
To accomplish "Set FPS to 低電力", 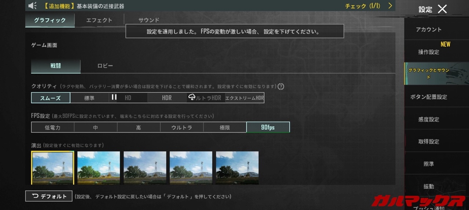I will pos(53,127).
